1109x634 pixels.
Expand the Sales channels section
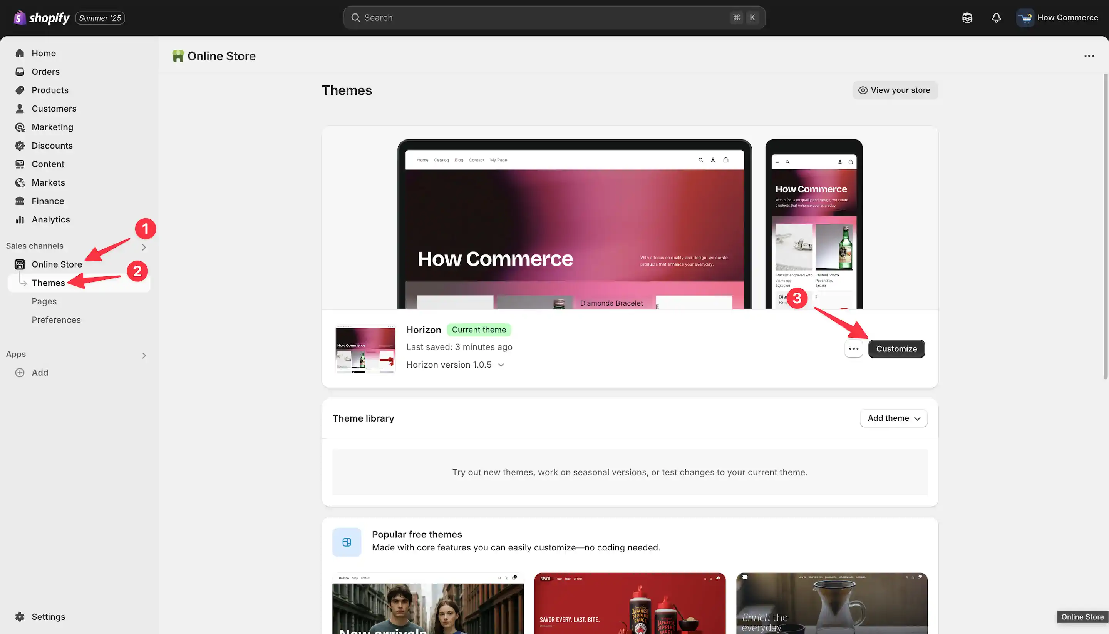coord(144,248)
